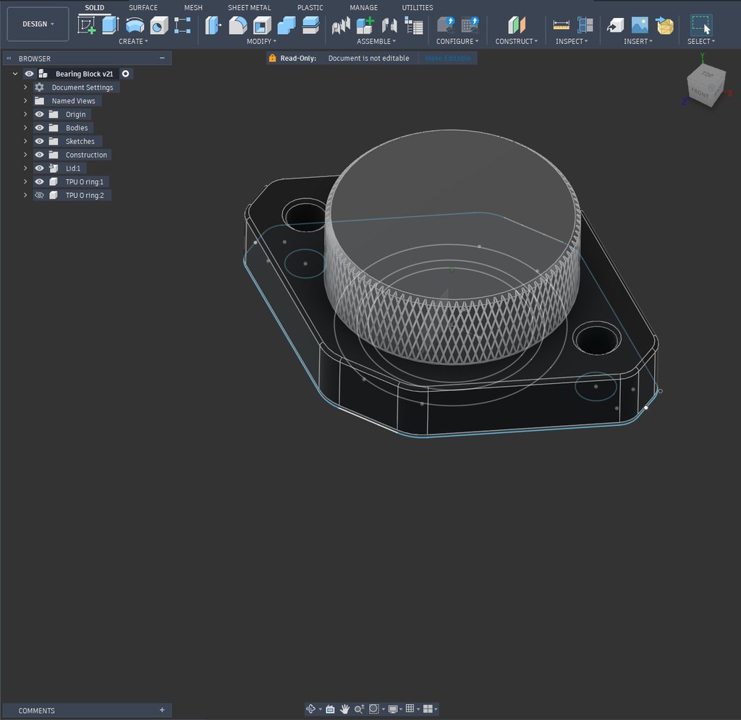741x720 pixels.
Task: Click the Measure tool in Inspect group
Action: pos(561,25)
